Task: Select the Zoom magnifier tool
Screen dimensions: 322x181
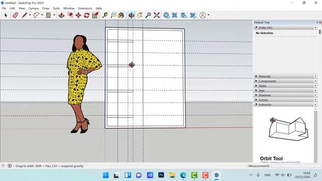Action: click(148, 16)
